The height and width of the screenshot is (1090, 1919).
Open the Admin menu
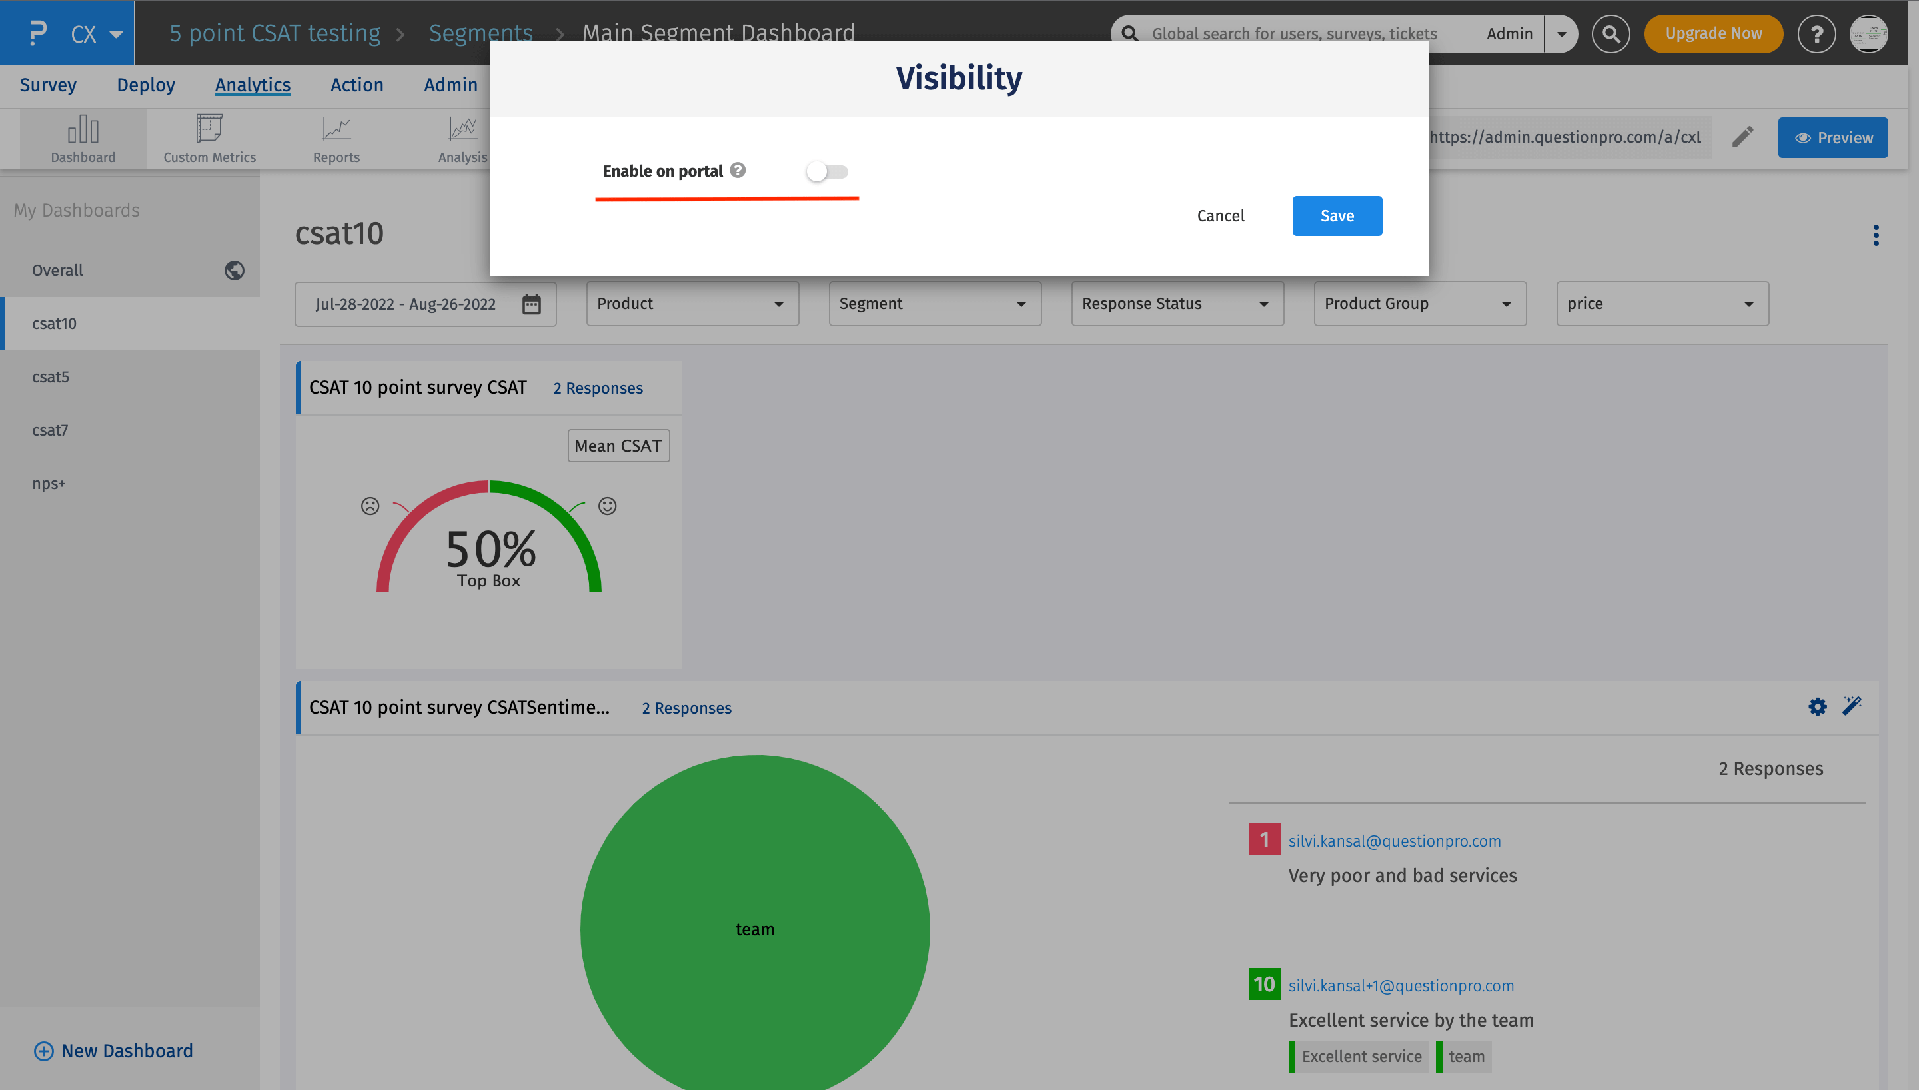coord(450,85)
